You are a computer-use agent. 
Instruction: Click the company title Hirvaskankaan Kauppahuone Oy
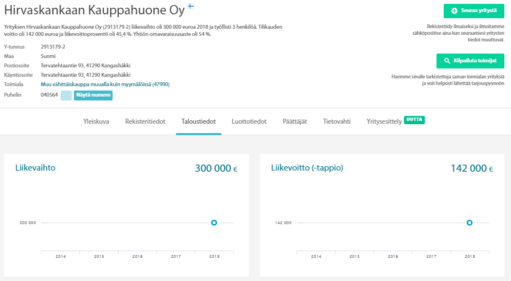94,10
